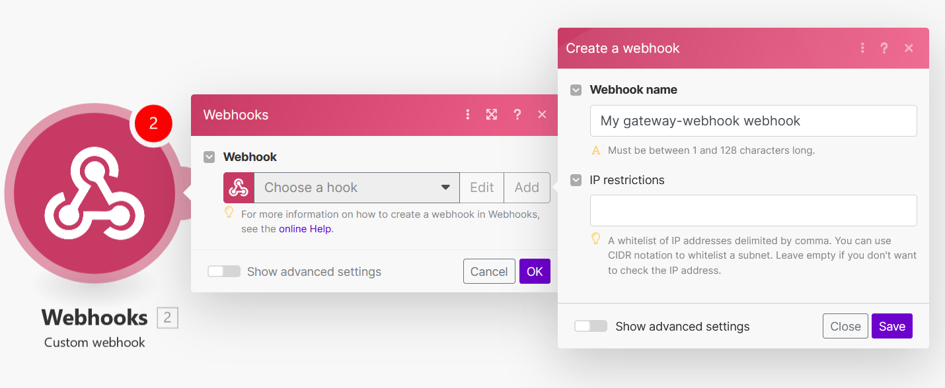Click the Webhook name text field
945x388 pixels.
[x=753, y=121]
